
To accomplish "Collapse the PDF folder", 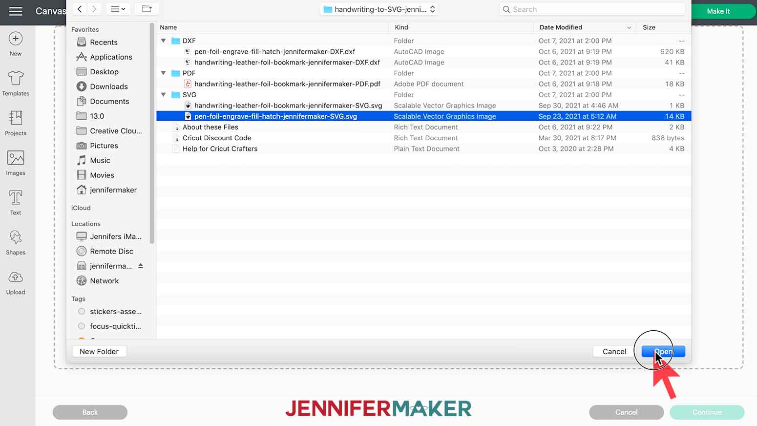I will tap(164, 73).
